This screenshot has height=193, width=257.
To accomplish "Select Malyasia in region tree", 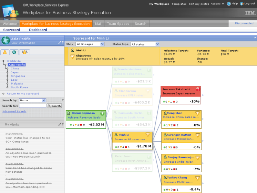I will click(17, 84).
